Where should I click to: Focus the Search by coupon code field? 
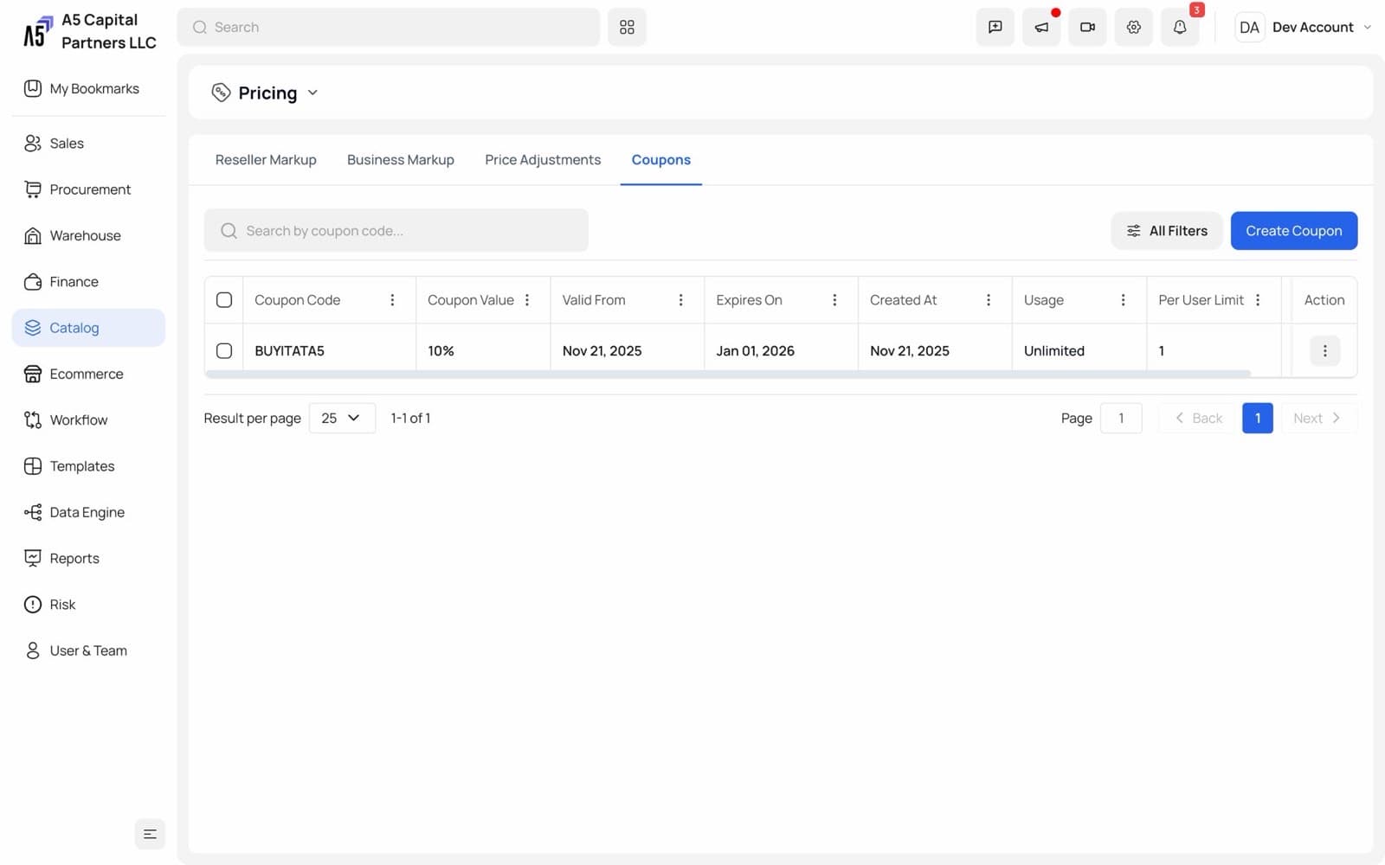click(396, 230)
